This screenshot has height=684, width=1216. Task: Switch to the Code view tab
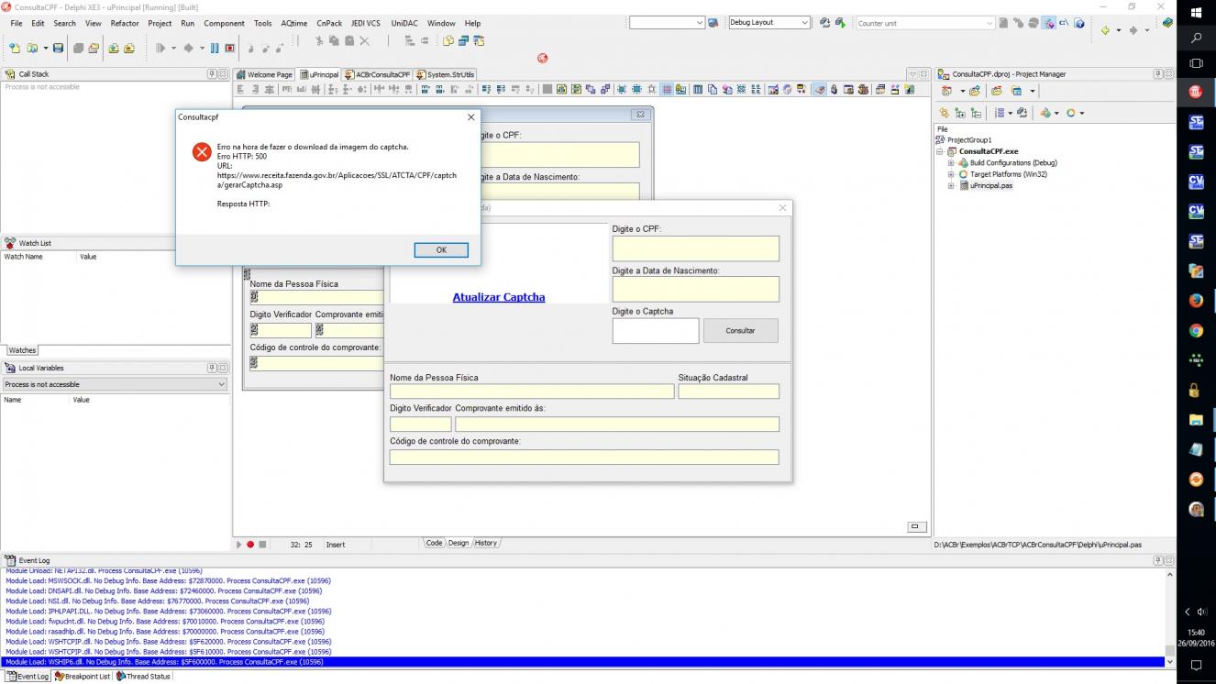pyautogui.click(x=434, y=543)
